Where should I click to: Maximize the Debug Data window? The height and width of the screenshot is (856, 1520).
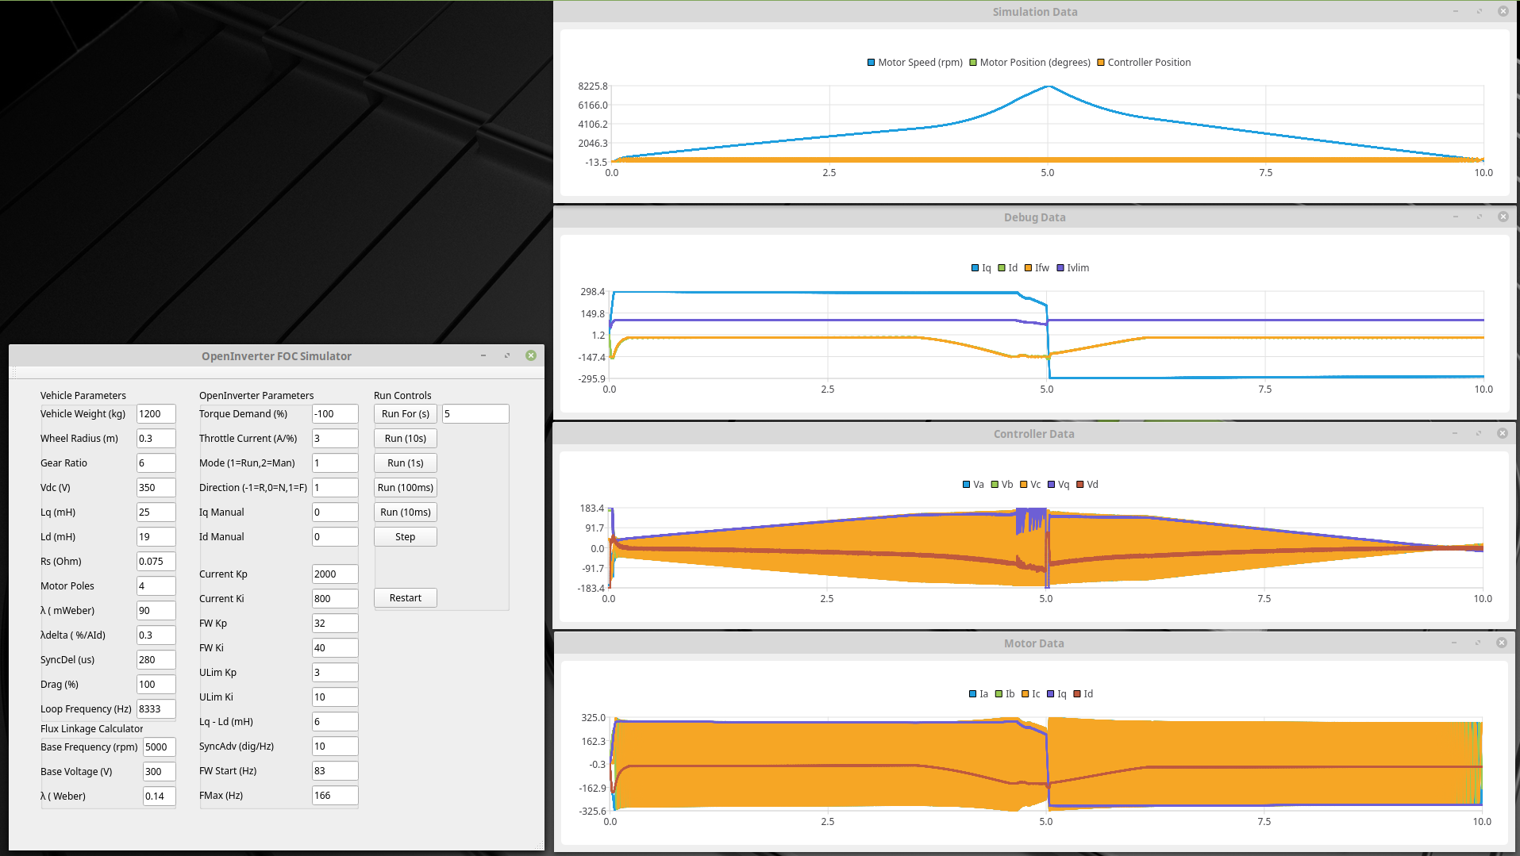(x=1480, y=217)
